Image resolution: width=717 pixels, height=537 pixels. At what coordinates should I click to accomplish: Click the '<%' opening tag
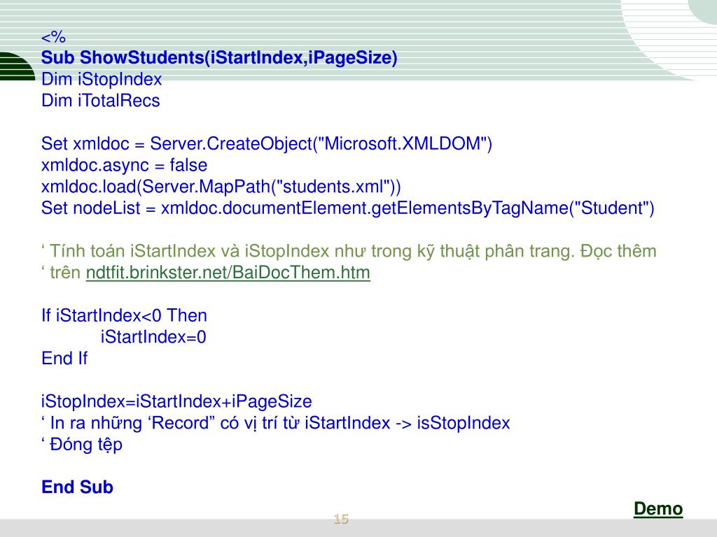(x=53, y=36)
